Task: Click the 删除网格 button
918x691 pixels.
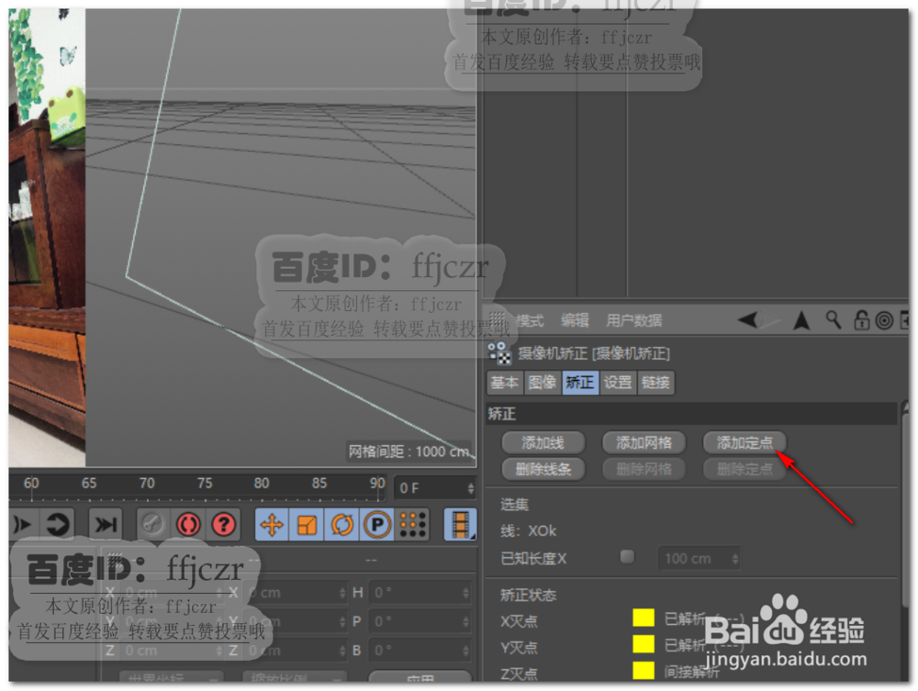Action: pyautogui.click(x=644, y=469)
